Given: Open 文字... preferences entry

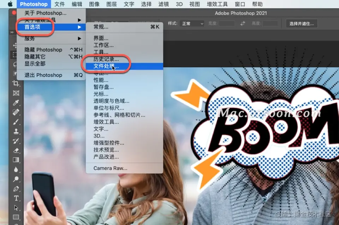Looking at the screenshot, I should pyautogui.click(x=124, y=129).
